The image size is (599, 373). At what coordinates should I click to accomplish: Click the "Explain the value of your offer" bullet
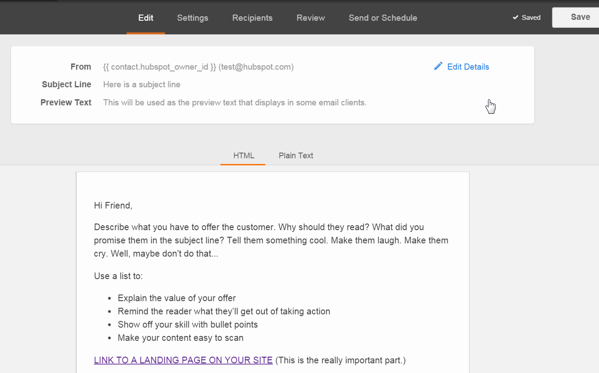tap(177, 298)
